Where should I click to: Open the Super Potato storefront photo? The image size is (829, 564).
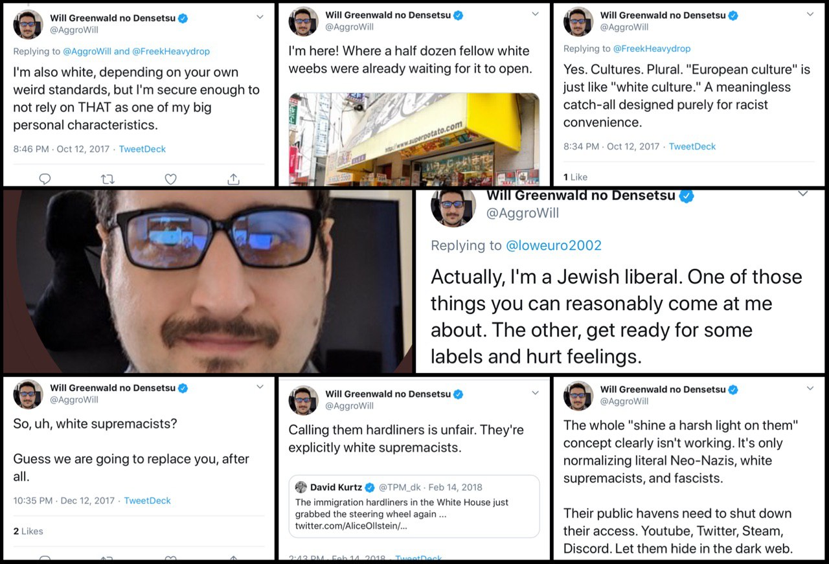pos(414,139)
